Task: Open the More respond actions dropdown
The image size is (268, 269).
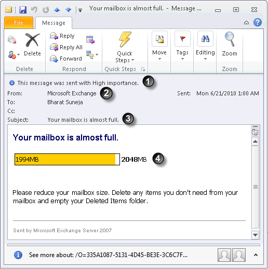Action: coord(92,55)
